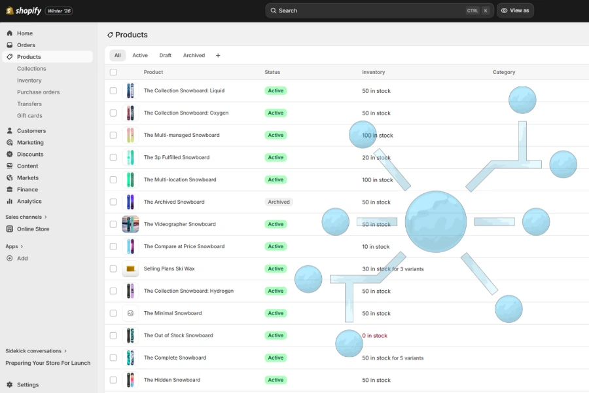Open the Home section from the sidebar

tap(24, 33)
